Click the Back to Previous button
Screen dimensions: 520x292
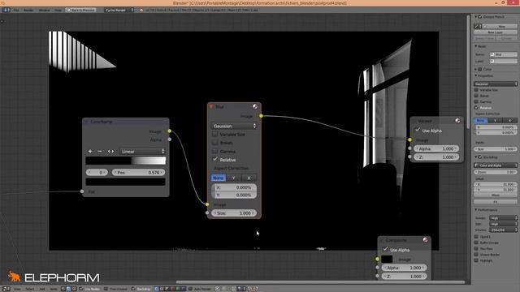click(81, 10)
